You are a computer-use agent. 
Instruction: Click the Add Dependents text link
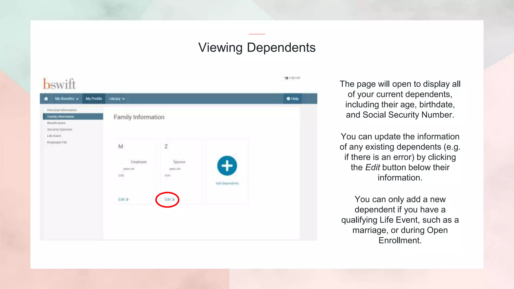pos(227,183)
